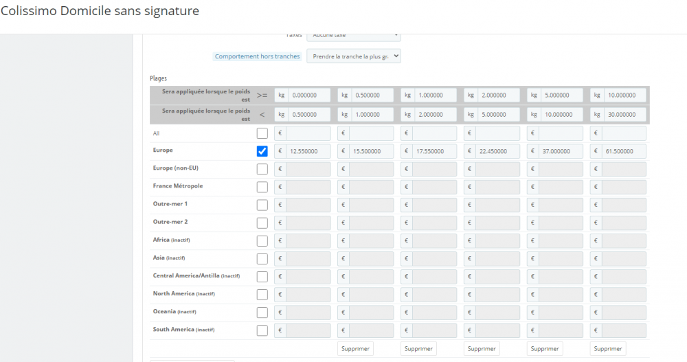Screen dimensions: 687x362
Task: Enable the Europe (non-EU) checkbox
Action: 262,169
